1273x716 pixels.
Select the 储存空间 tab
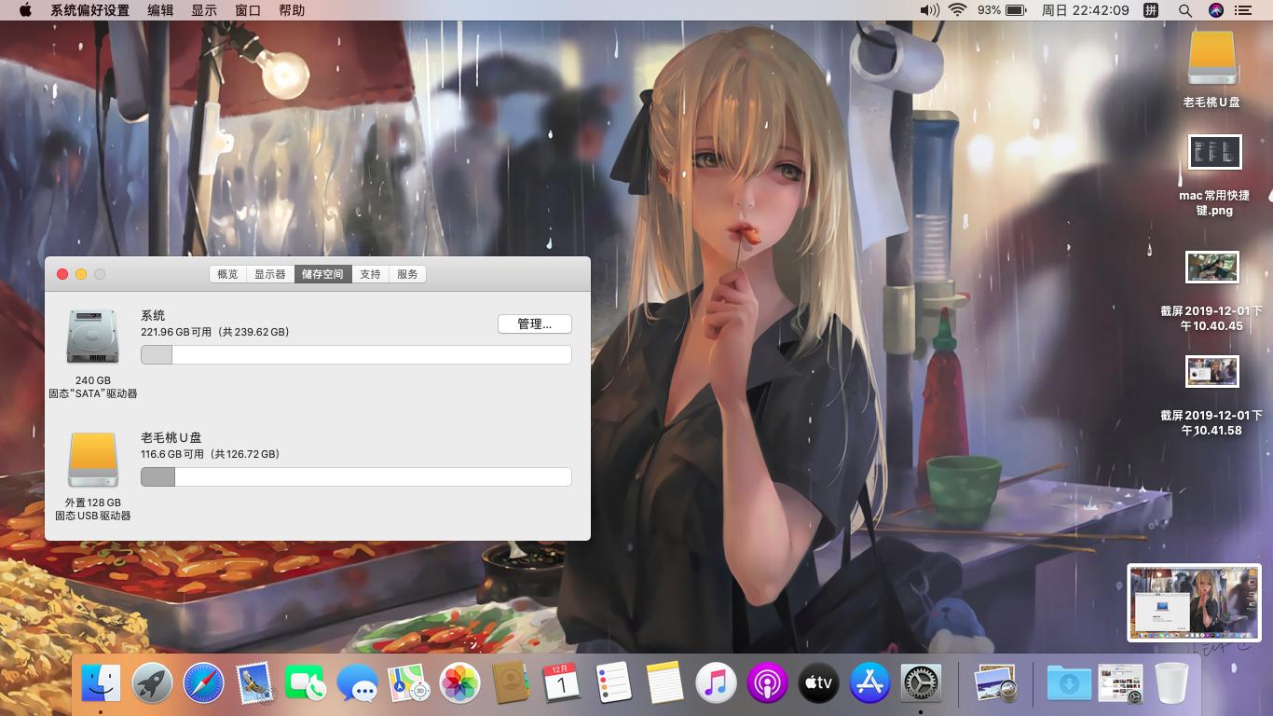[x=322, y=274]
